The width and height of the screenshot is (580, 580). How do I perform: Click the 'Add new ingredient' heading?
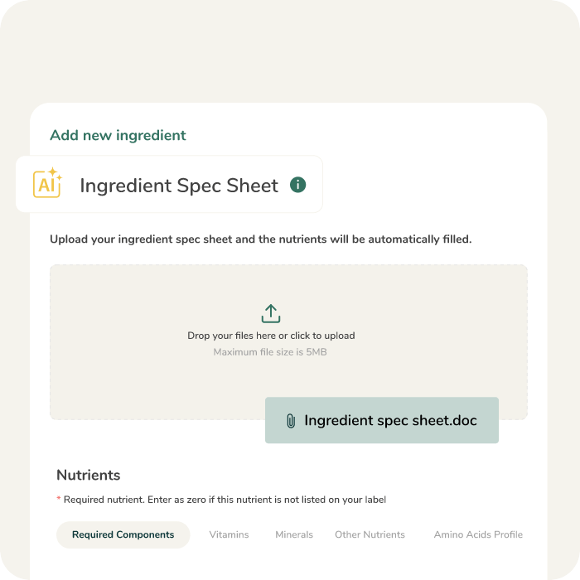pos(118,135)
